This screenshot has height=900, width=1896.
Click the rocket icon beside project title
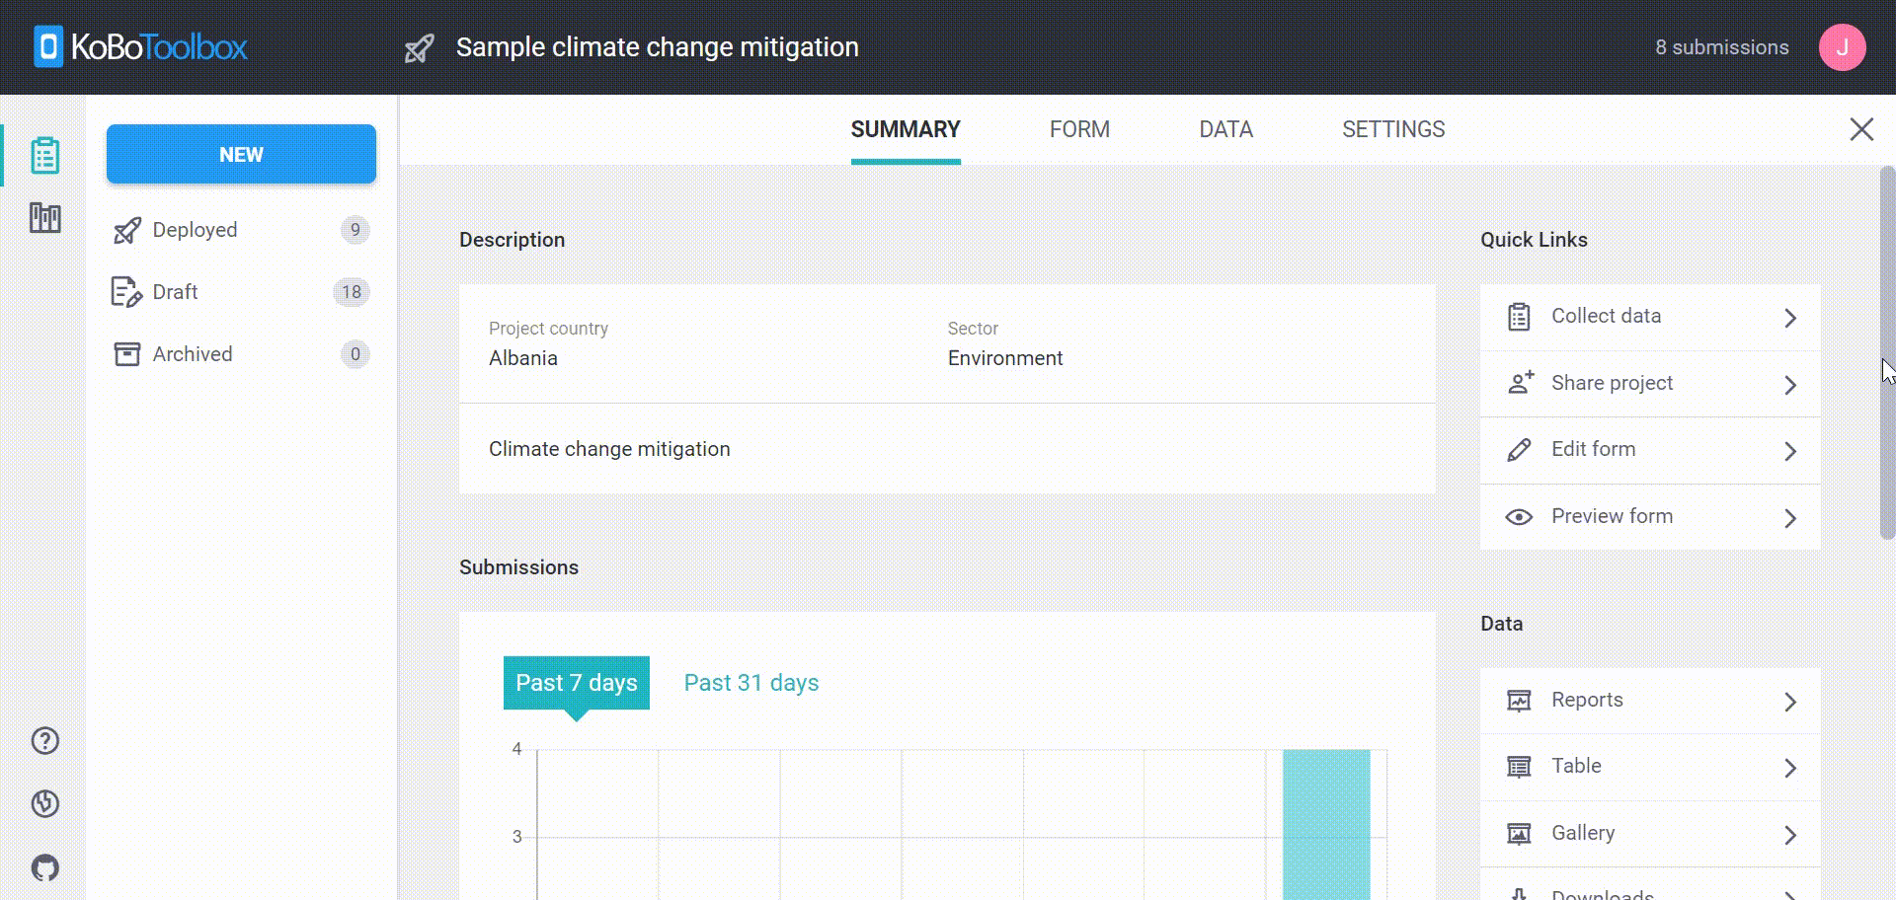coord(420,47)
